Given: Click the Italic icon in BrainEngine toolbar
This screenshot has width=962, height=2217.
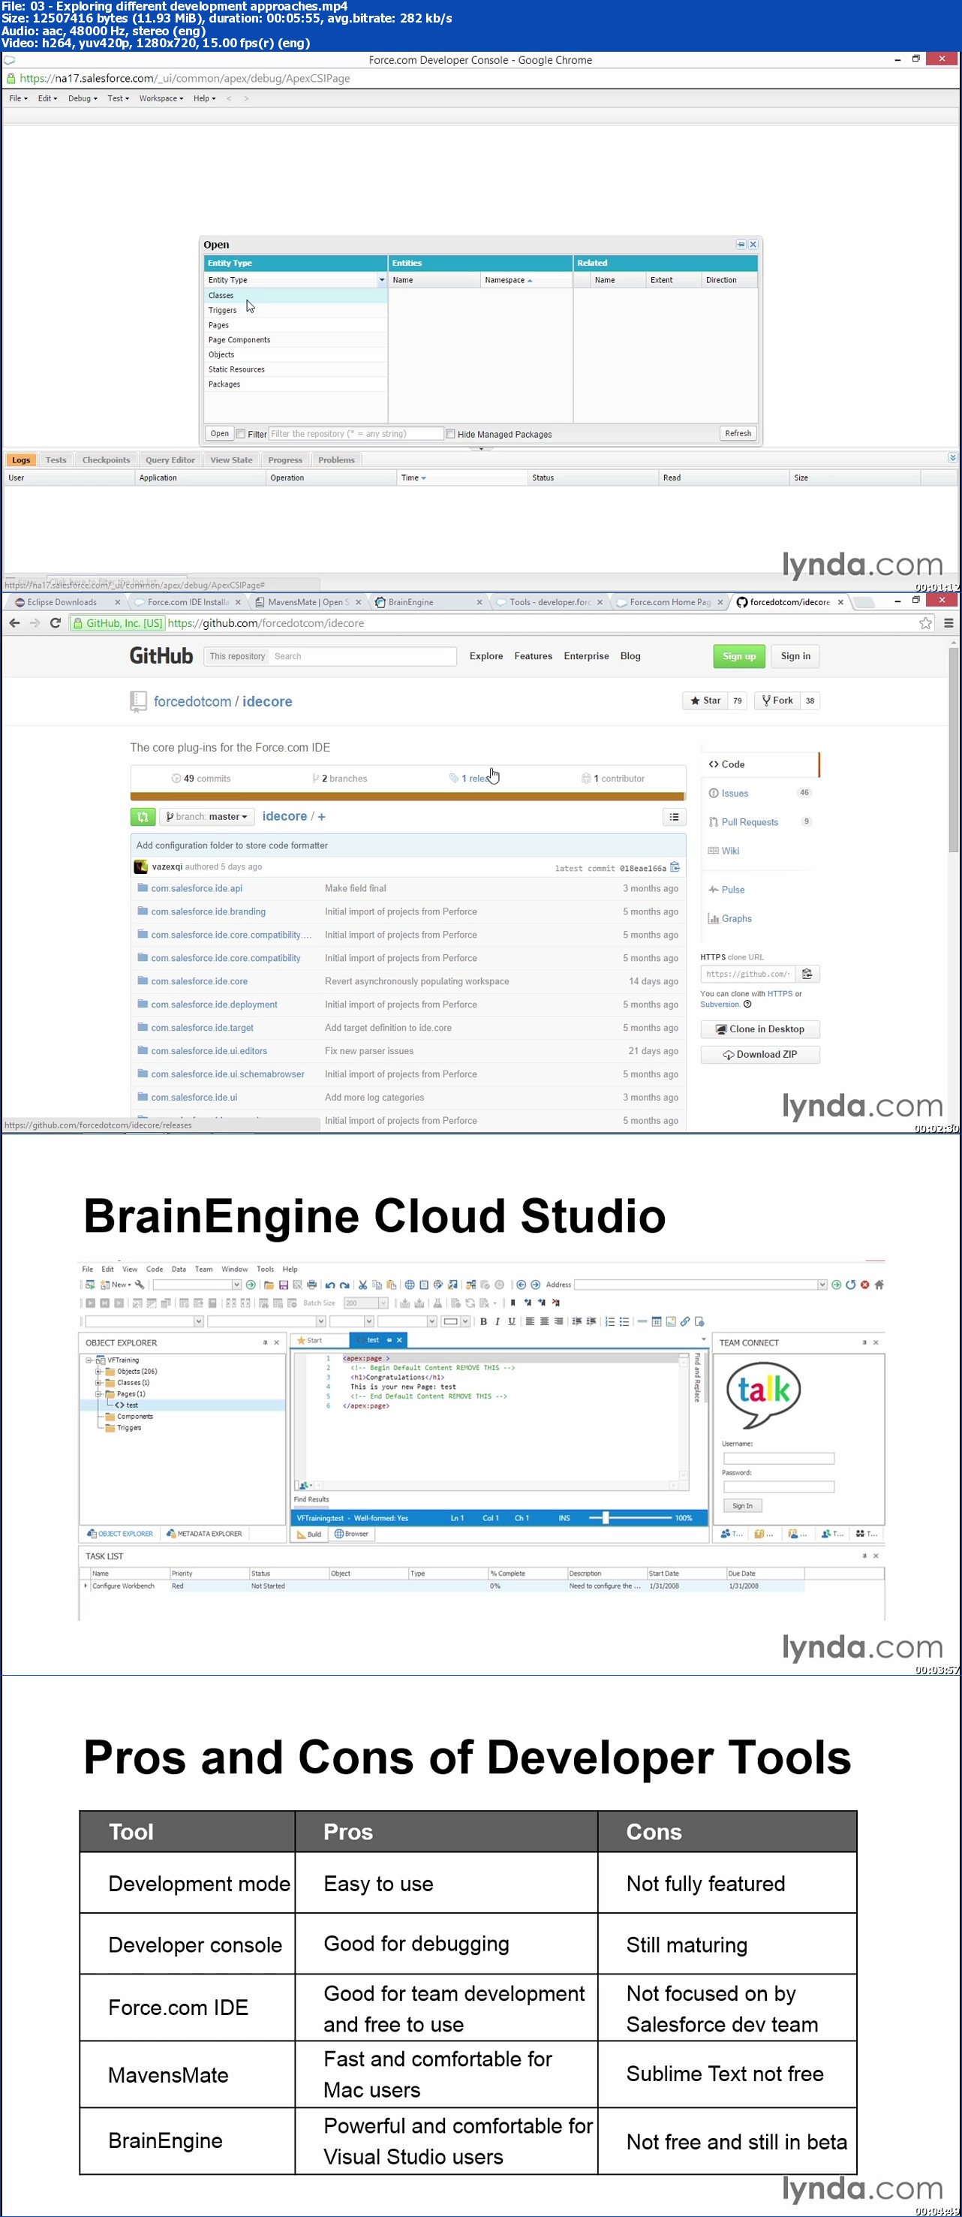Looking at the screenshot, I should point(498,1321).
